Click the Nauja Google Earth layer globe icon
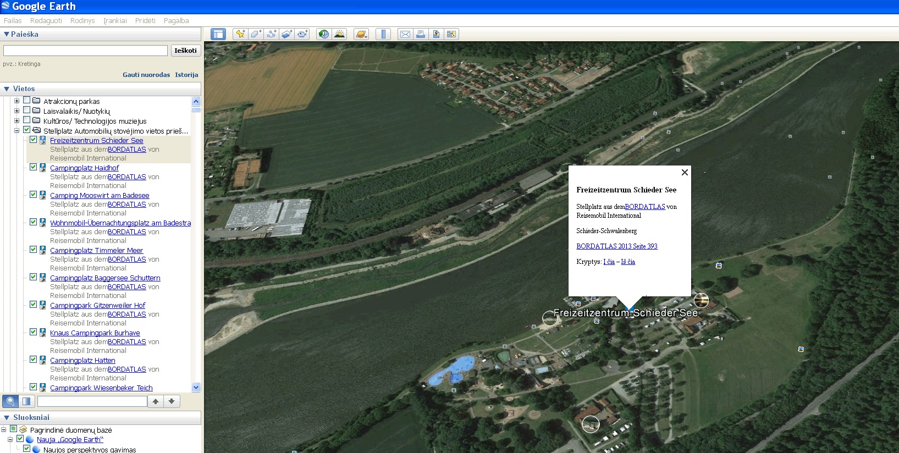Viewport: 899px width, 453px height. pos(30,439)
